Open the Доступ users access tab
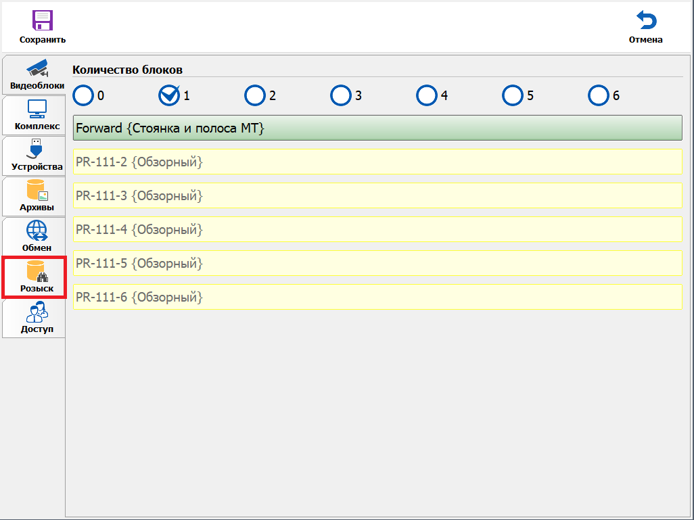Viewport: 694px width, 520px height. coord(37,318)
